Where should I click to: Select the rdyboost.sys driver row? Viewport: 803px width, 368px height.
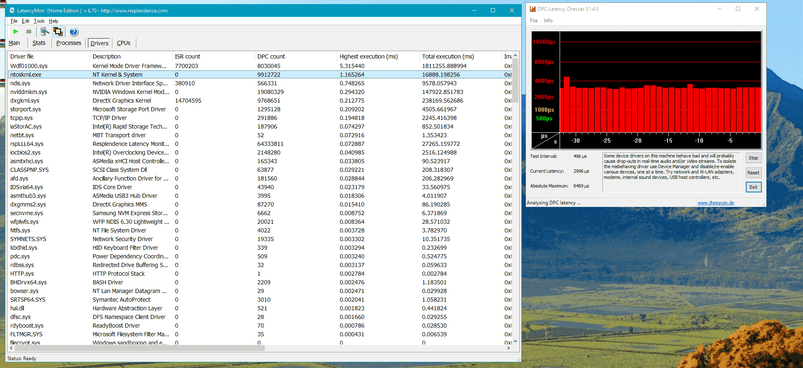260,326
